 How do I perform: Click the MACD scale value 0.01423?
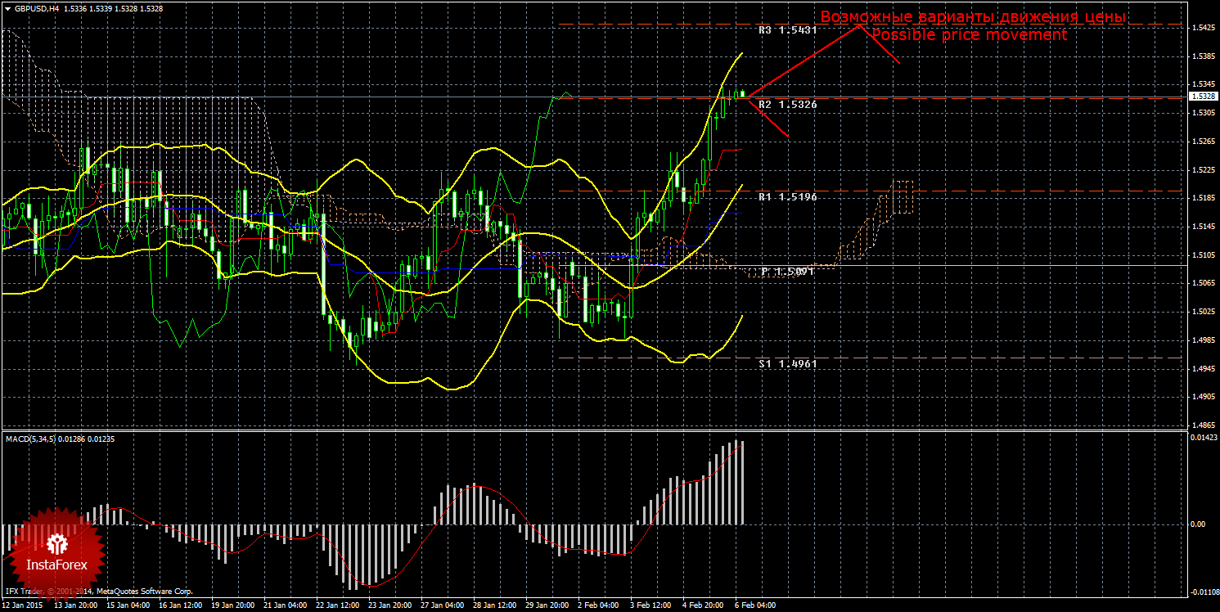(x=1204, y=439)
